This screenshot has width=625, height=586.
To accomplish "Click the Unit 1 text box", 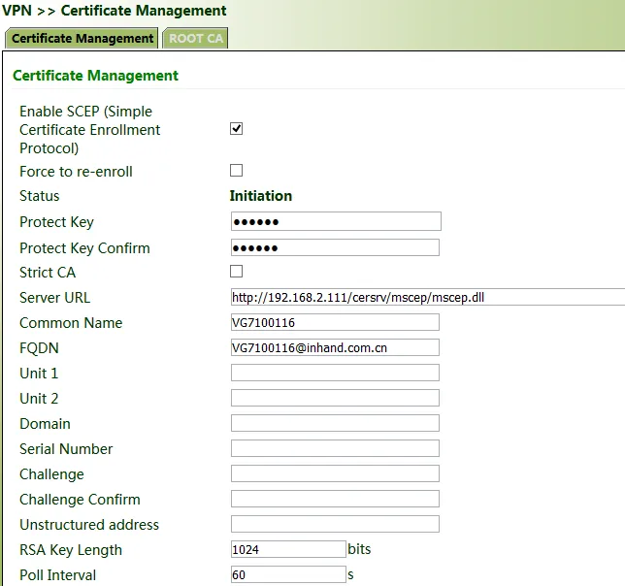I will (x=335, y=373).
